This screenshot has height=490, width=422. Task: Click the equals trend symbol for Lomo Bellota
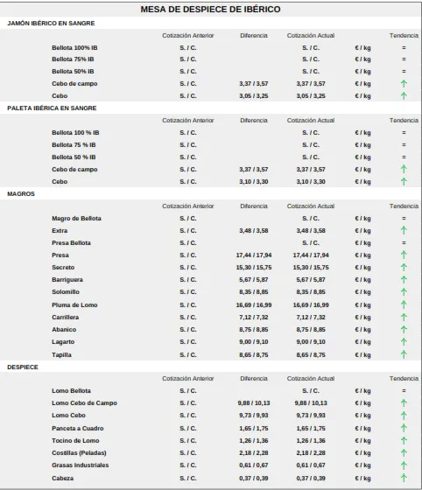404,390
